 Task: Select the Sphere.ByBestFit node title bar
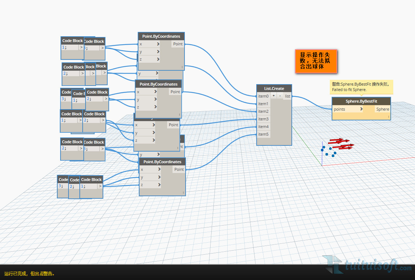point(361,101)
